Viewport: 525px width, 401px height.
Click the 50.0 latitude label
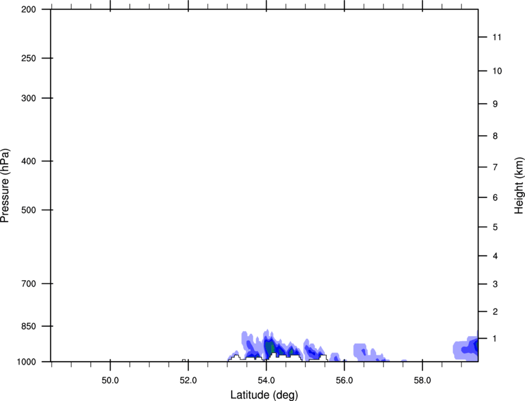(110, 380)
